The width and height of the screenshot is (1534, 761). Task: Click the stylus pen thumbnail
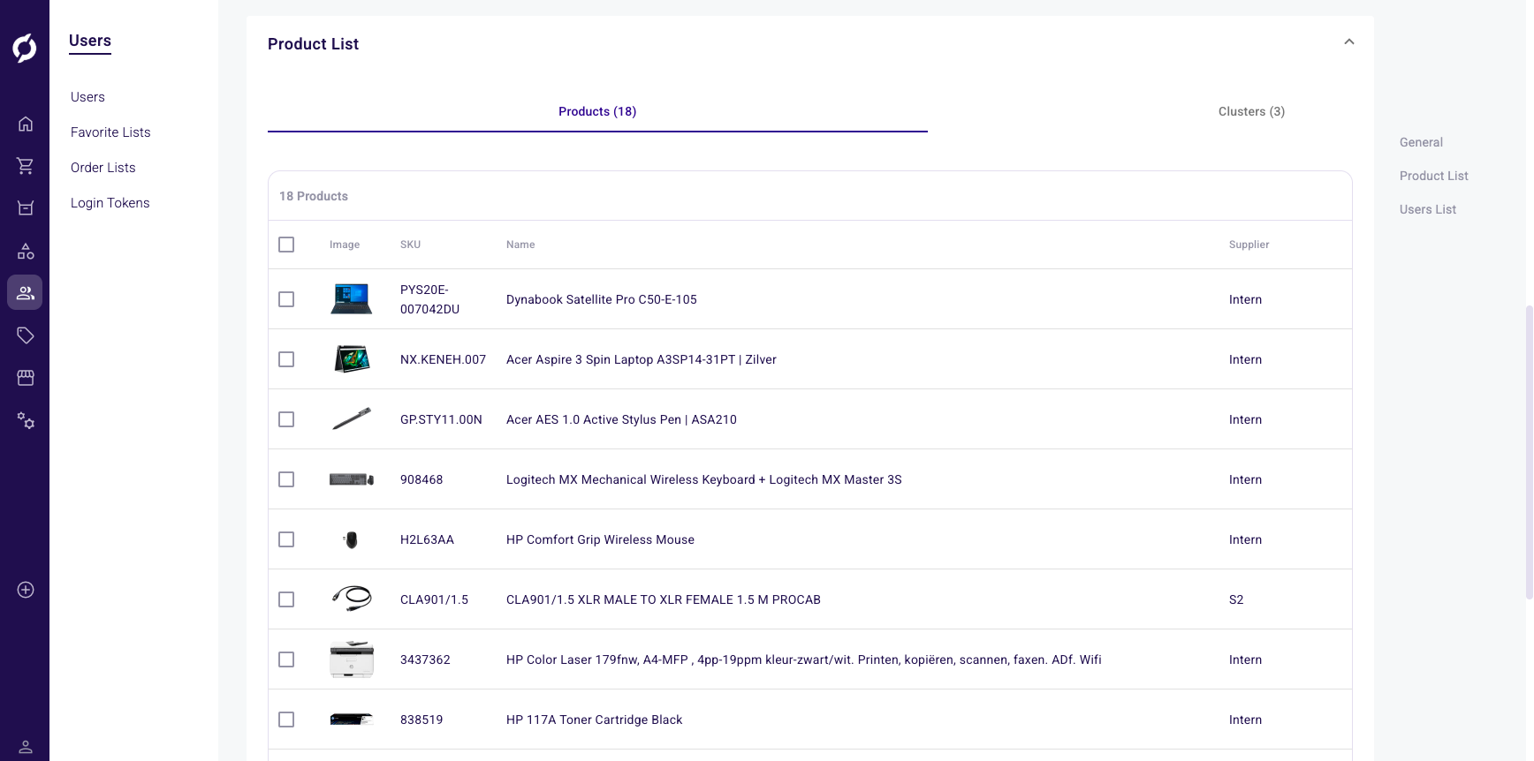coord(352,419)
